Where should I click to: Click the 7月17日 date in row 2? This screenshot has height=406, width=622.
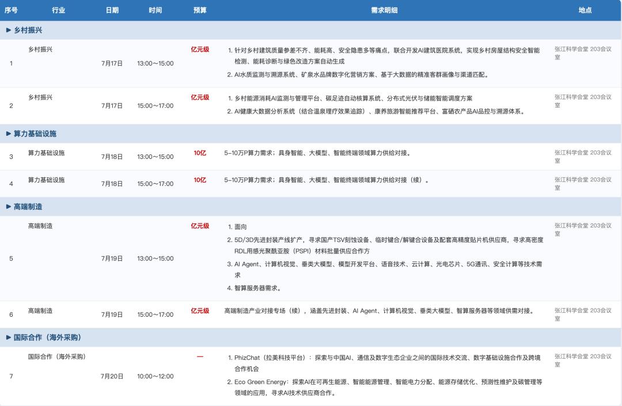[x=112, y=106]
